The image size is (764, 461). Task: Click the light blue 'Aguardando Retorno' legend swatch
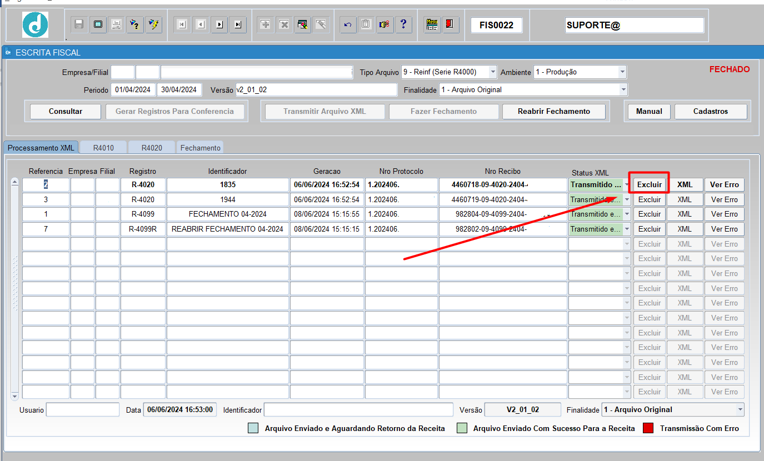pos(253,428)
